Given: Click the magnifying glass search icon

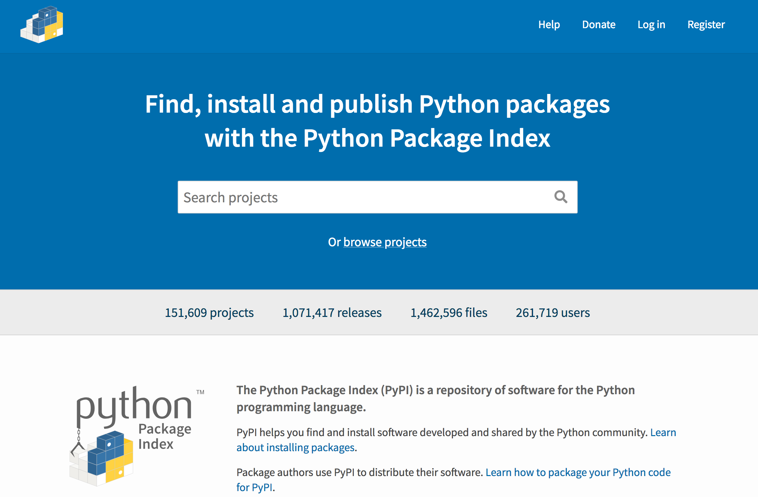Looking at the screenshot, I should click(x=560, y=197).
